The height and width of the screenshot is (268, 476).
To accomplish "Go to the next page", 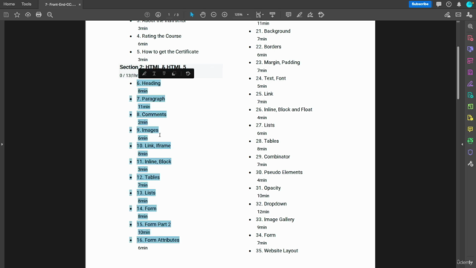I will pos(158,15).
